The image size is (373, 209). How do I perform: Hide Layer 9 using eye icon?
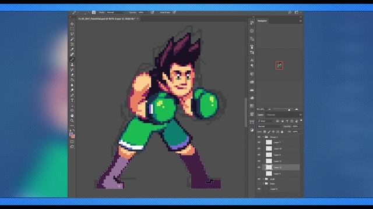[259, 155]
